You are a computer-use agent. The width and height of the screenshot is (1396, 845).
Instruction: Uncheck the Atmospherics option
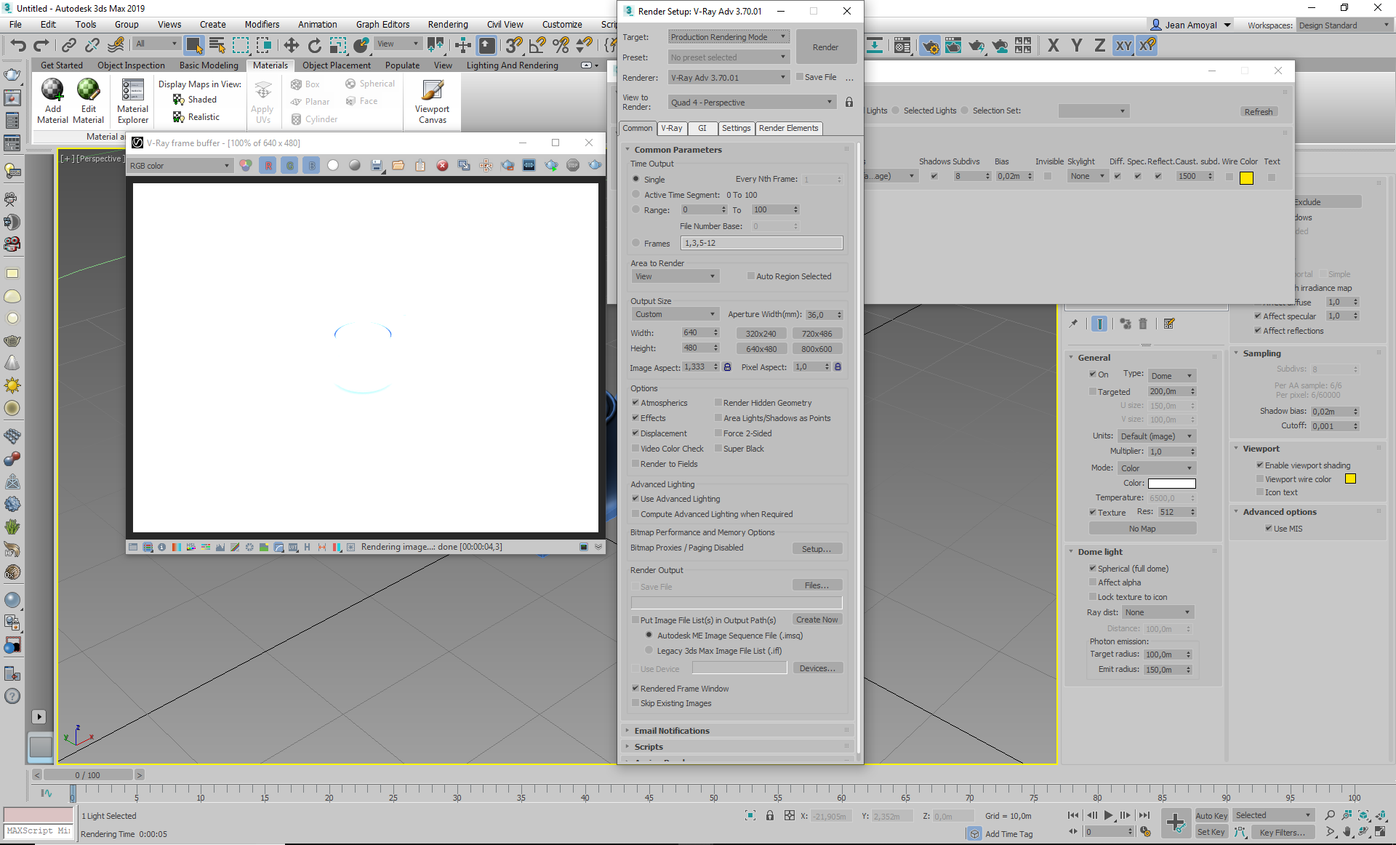point(635,402)
